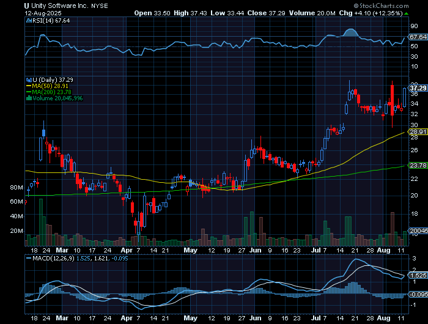Click the Jun label under price panel

[256, 250]
